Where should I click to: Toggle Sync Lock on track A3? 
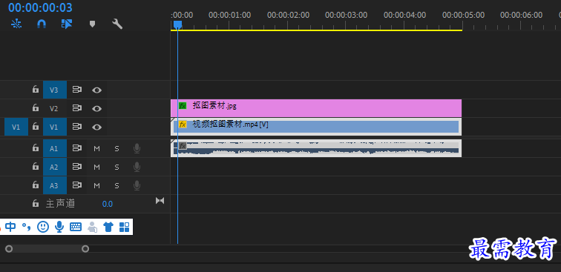coord(77,185)
